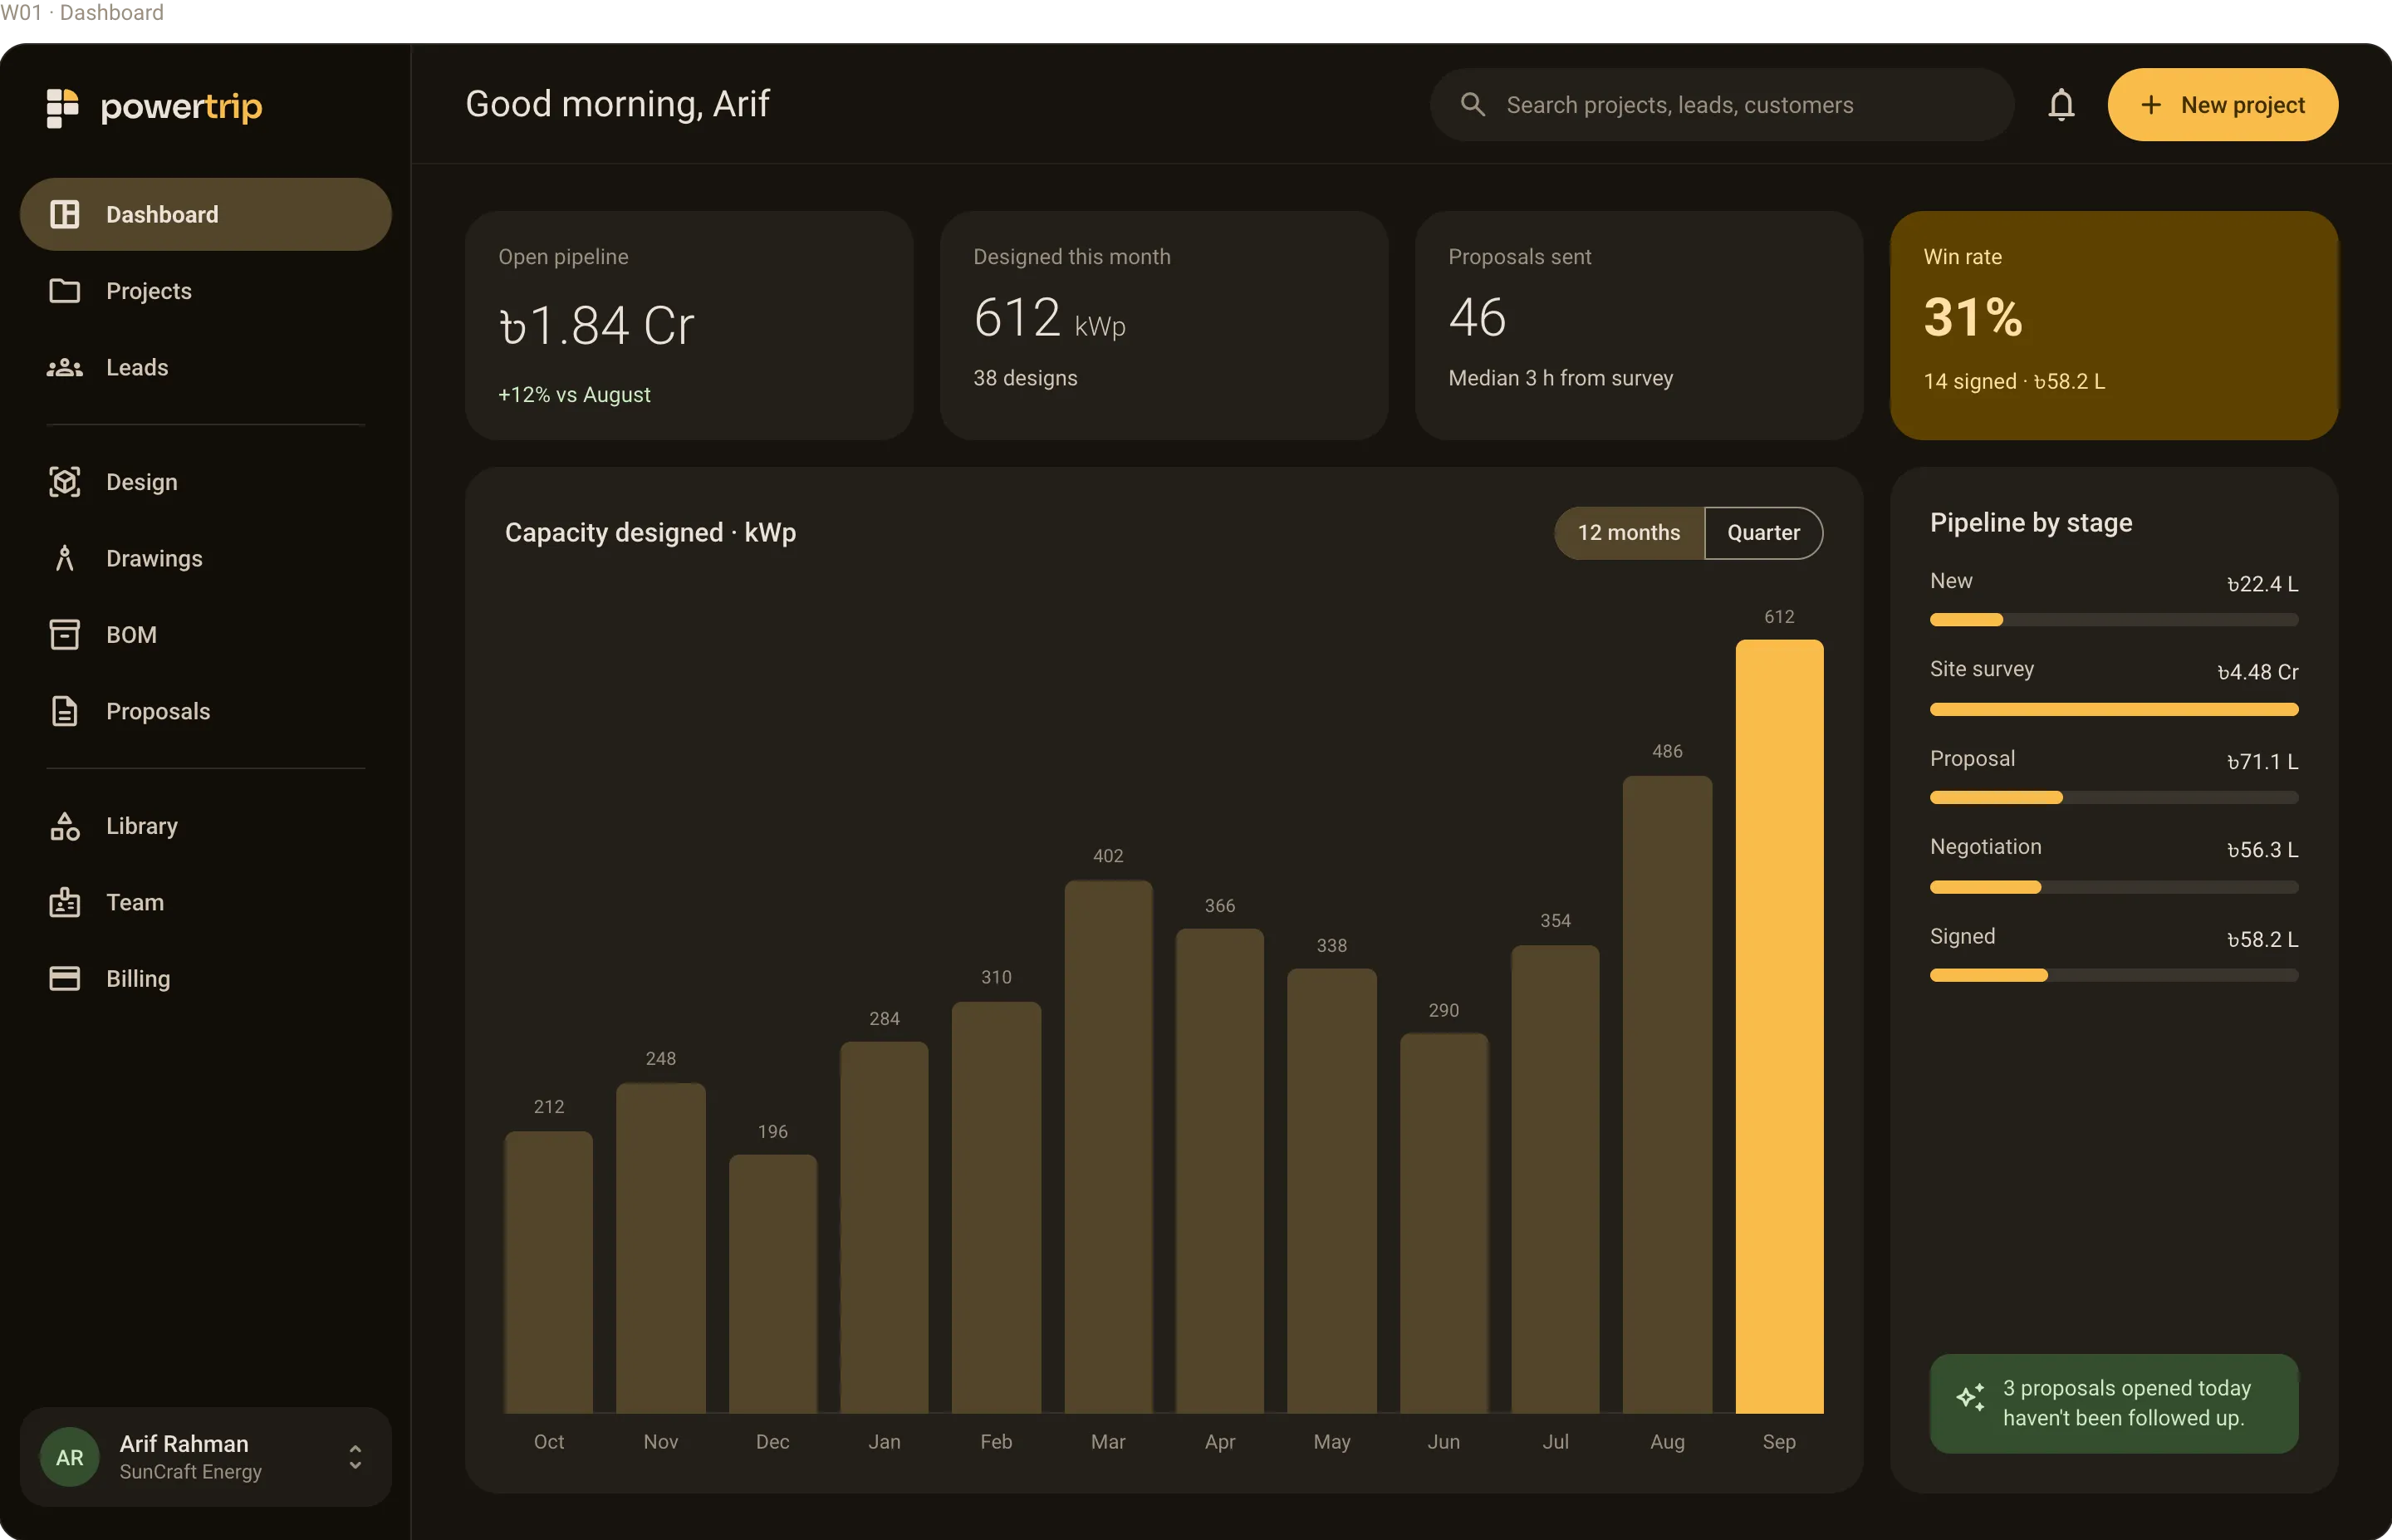Click the New stage progress bar
Image resolution: width=2392 pixels, height=1540 pixels.
pos(2114,620)
